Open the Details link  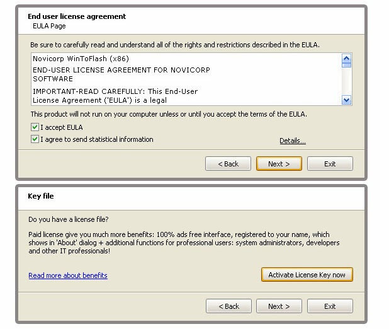tap(293, 141)
